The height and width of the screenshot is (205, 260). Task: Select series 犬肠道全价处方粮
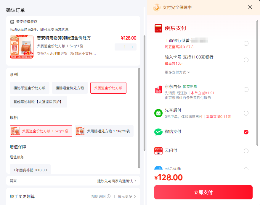pos(108,88)
